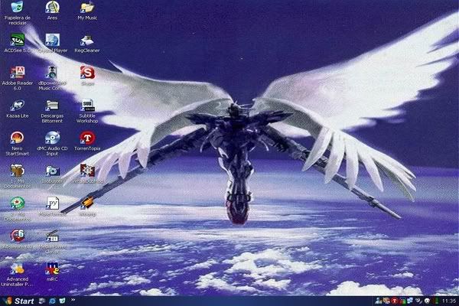Open the VirtualDubMod shortcut
The image size is (459, 306).
87,174
